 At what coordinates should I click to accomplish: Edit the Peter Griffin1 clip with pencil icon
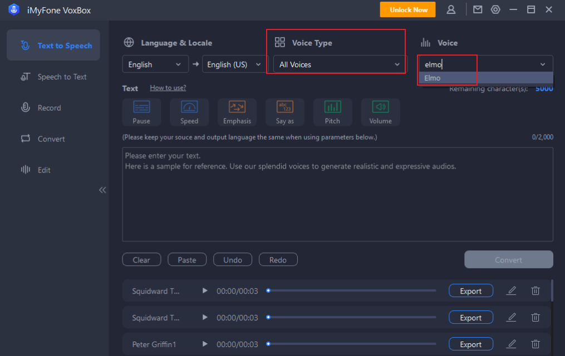point(512,344)
